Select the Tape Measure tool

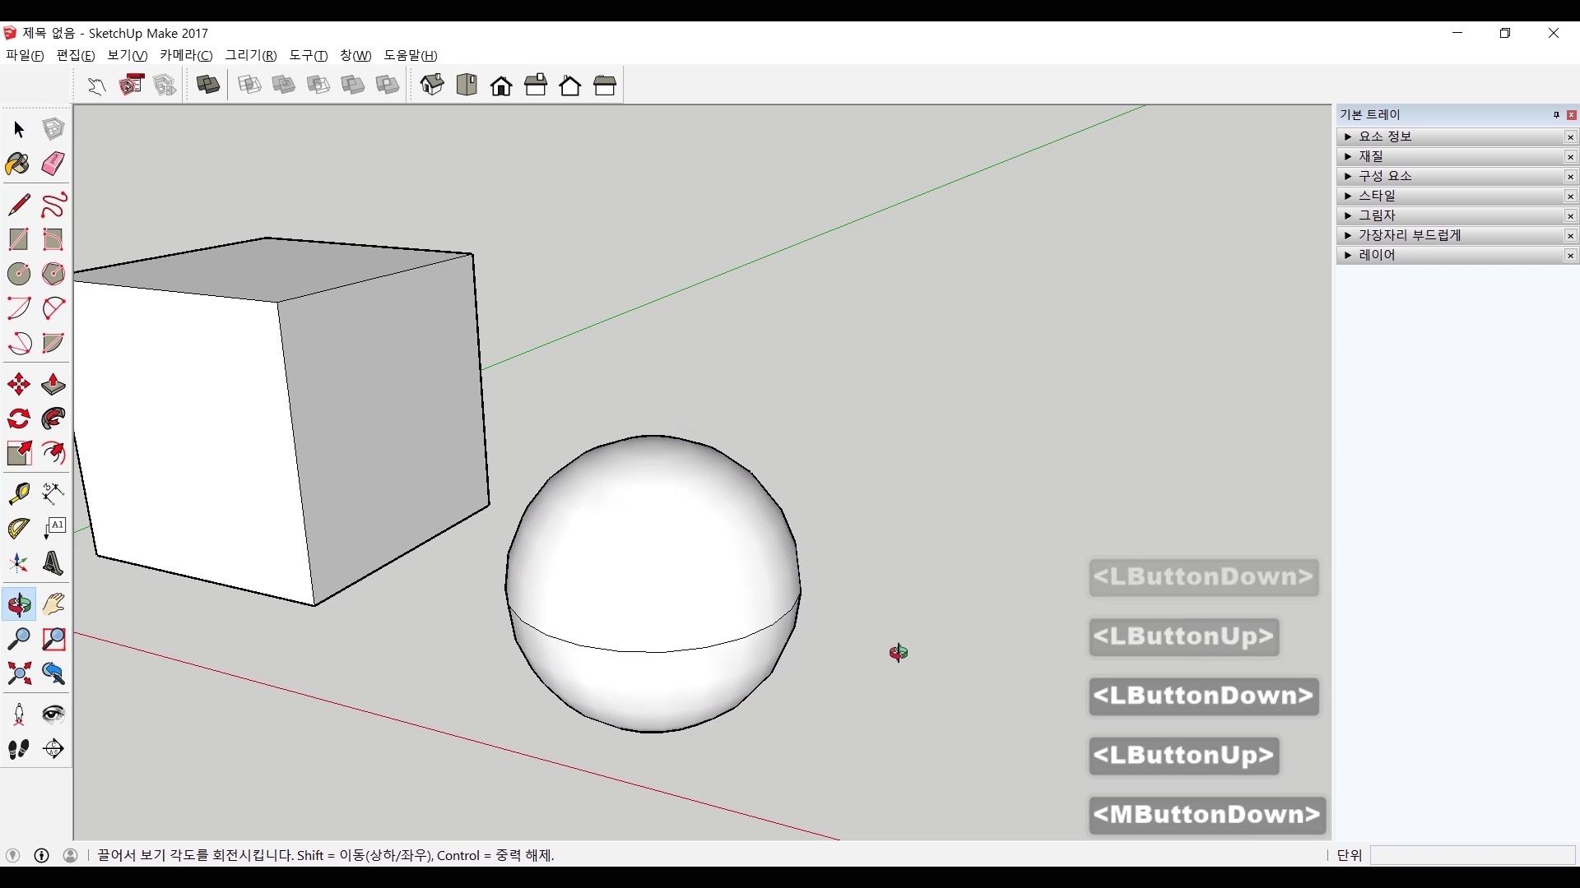[19, 493]
